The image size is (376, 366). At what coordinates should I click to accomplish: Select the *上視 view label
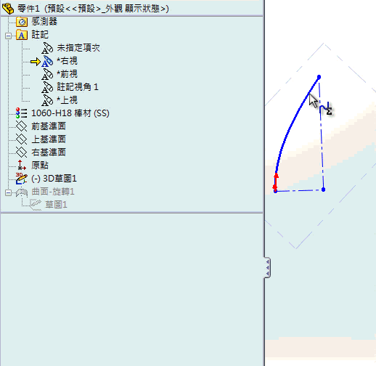coord(67,100)
